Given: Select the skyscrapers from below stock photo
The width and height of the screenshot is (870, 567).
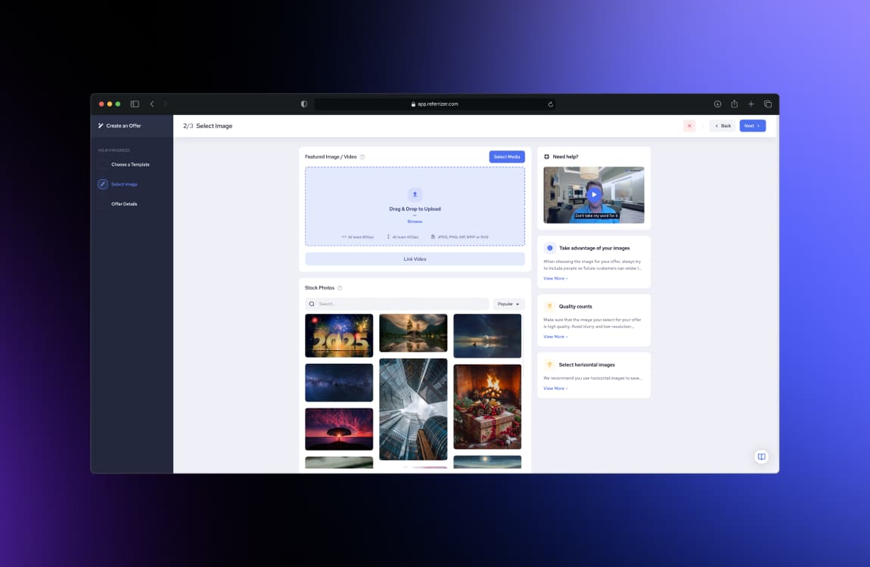Looking at the screenshot, I should pyautogui.click(x=413, y=409).
